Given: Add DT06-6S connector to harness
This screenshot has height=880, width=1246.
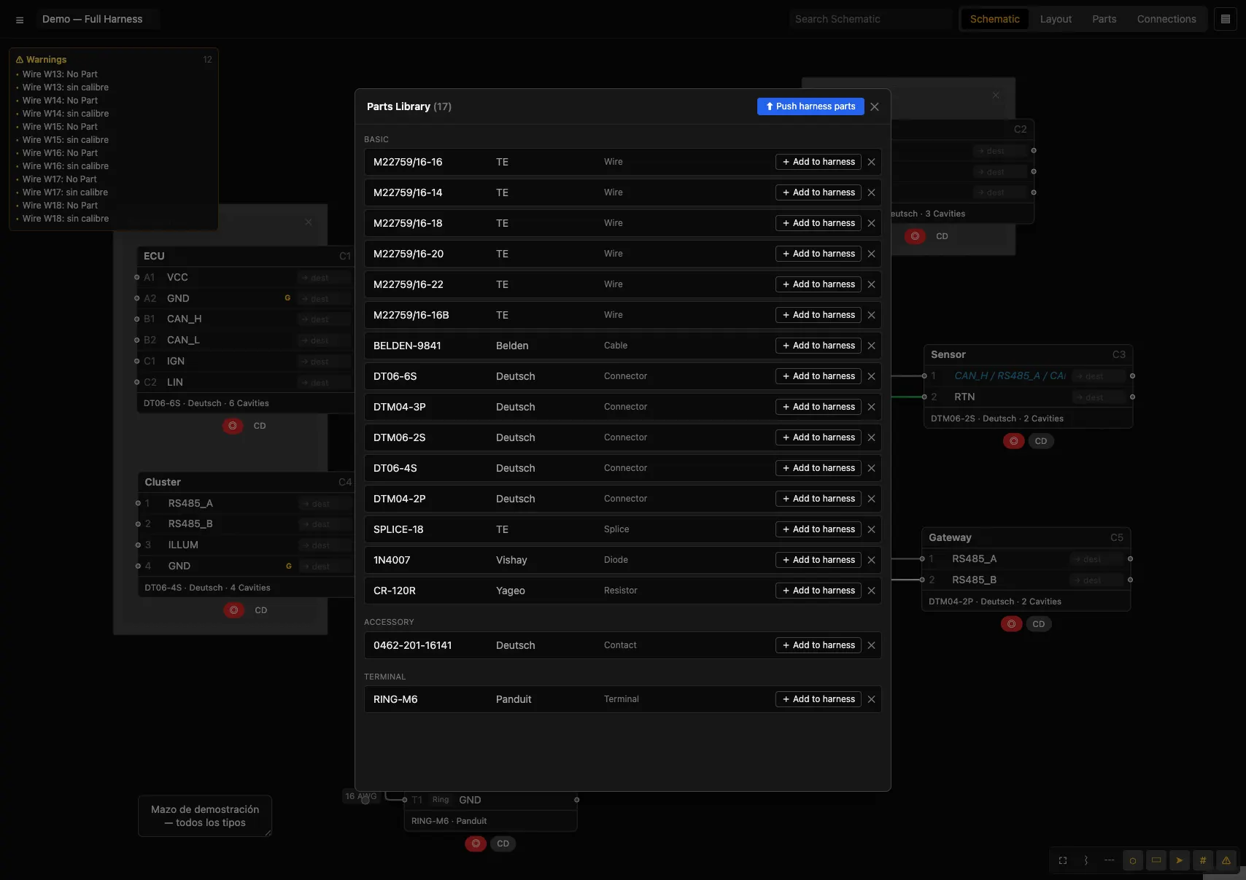Looking at the screenshot, I should 819,376.
